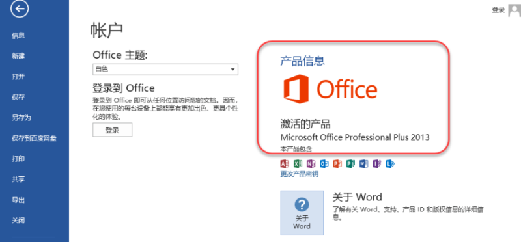Click the 登录 button under 登录到 Office

(112, 130)
